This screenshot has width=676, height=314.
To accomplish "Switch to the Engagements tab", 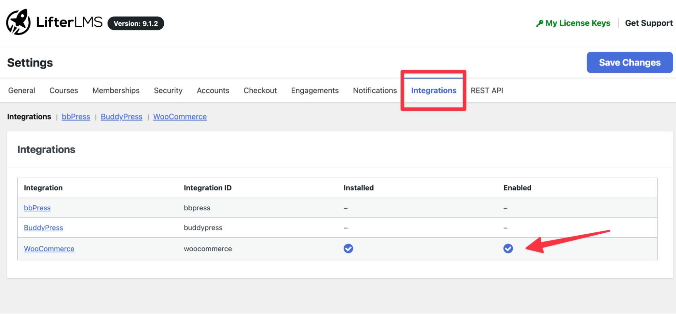I will 315,90.
